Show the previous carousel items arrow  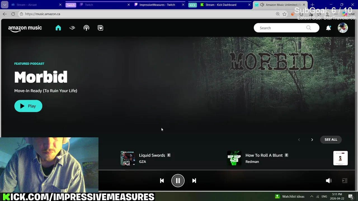pyautogui.click(x=299, y=140)
